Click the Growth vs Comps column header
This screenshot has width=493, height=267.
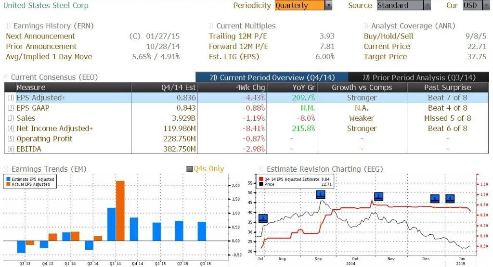pyautogui.click(x=362, y=88)
